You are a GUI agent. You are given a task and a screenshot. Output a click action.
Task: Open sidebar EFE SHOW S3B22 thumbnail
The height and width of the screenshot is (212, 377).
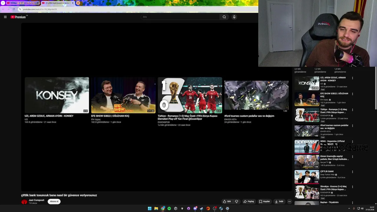(307, 99)
